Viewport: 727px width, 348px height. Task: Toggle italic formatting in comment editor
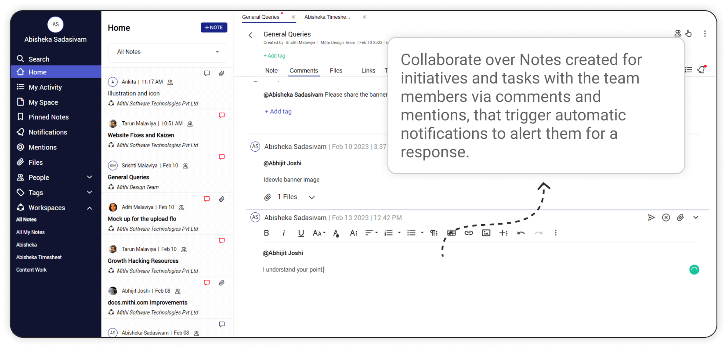coord(284,233)
